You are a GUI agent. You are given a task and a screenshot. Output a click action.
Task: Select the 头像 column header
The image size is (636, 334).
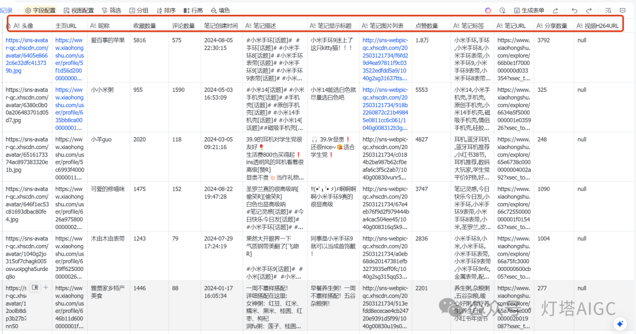[28, 25]
